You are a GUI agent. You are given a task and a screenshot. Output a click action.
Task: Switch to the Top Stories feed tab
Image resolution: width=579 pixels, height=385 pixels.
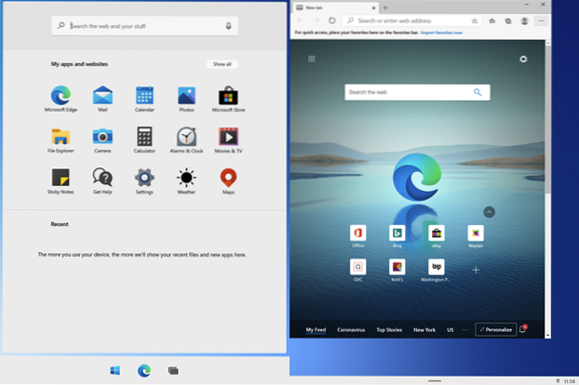click(x=389, y=329)
